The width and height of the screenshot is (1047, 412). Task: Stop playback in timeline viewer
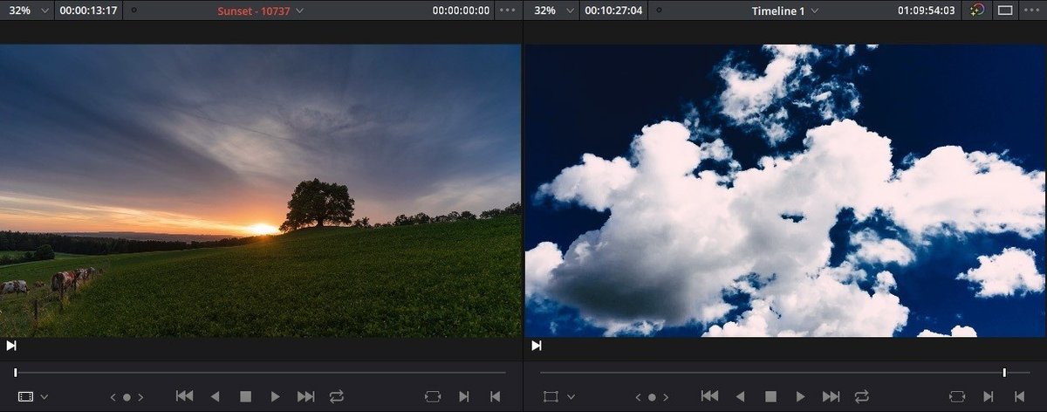point(770,396)
